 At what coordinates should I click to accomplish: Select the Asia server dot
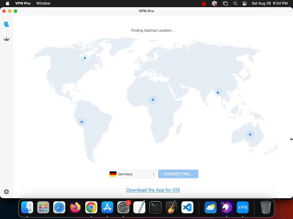click(x=218, y=93)
